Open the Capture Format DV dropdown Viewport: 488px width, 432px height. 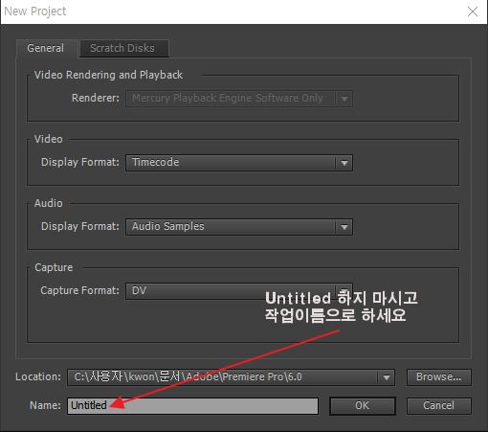point(239,291)
